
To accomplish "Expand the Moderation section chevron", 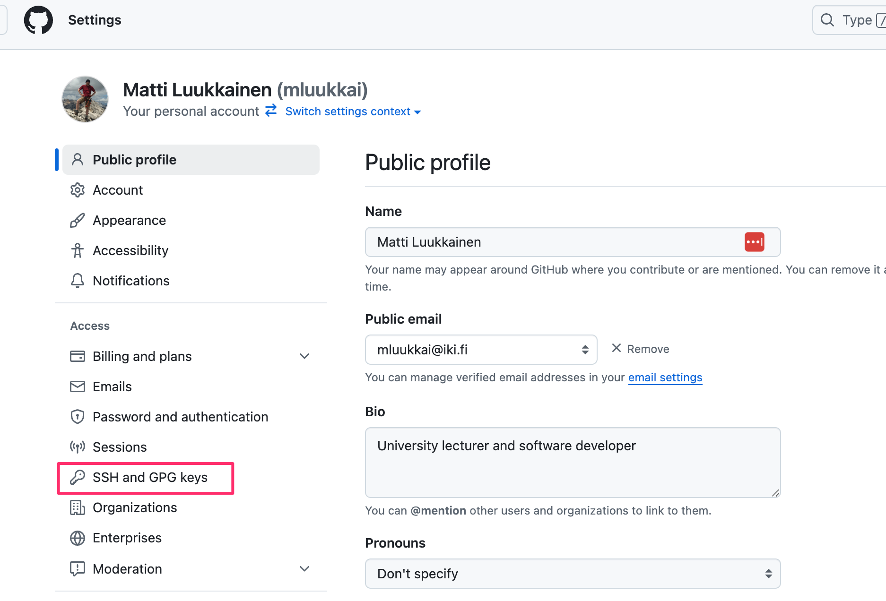I will pyautogui.click(x=304, y=569).
